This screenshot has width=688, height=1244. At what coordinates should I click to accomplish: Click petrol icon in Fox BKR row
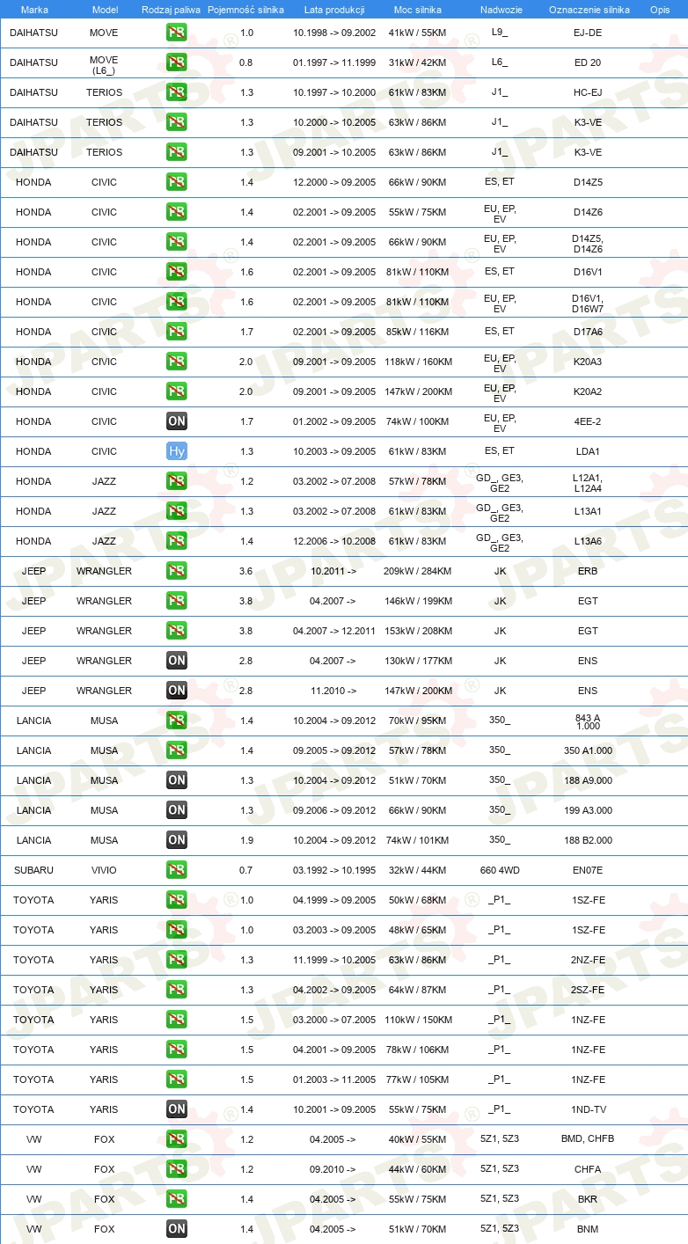[x=177, y=1199]
